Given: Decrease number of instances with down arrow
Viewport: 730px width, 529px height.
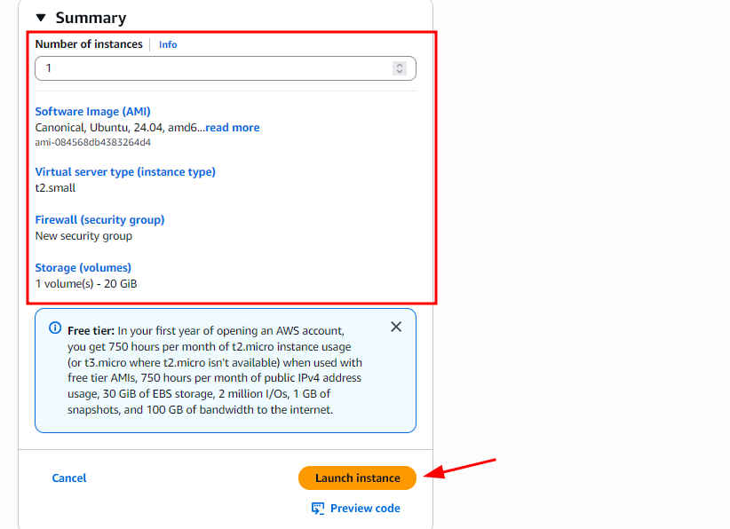Looking at the screenshot, I should tap(400, 72).
